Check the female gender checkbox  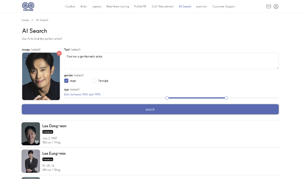point(94,80)
